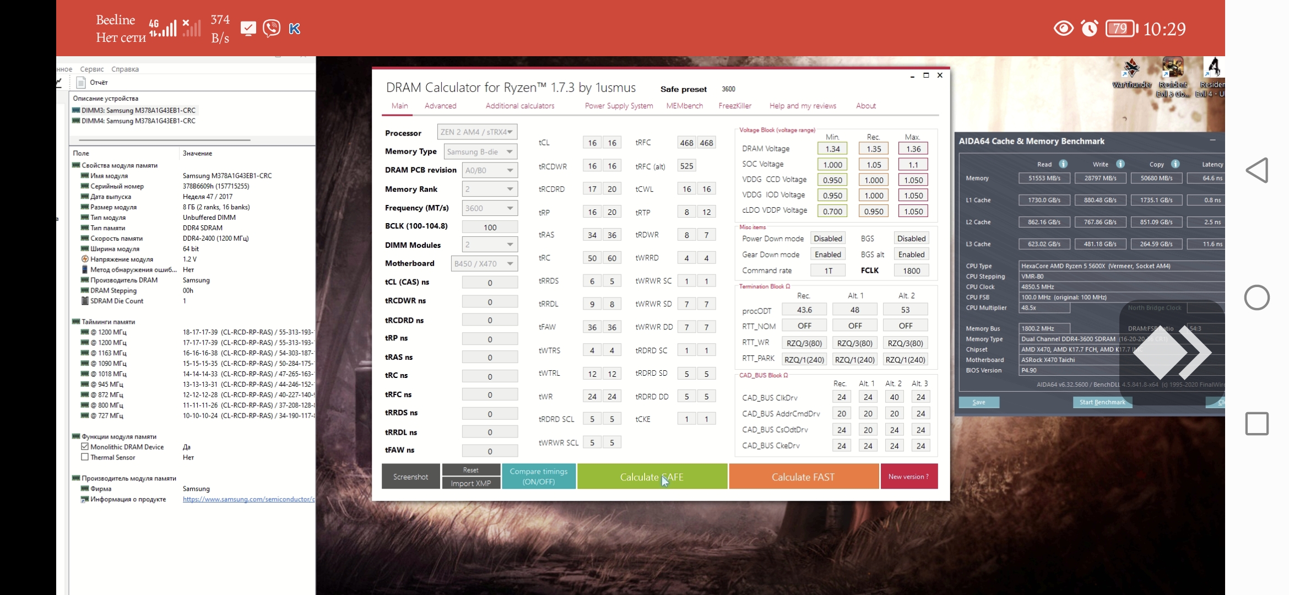Image resolution: width=1289 pixels, height=595 pixels.
Task: Click the Copy info icon in AIDA64
Action: pyautogui.click(x=1175, y=164)
